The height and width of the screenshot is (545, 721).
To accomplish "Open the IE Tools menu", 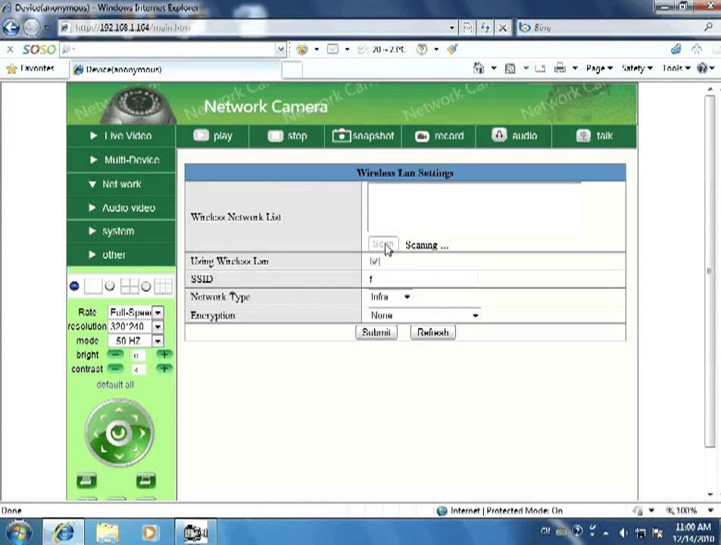I will click(x=676, y=68).
